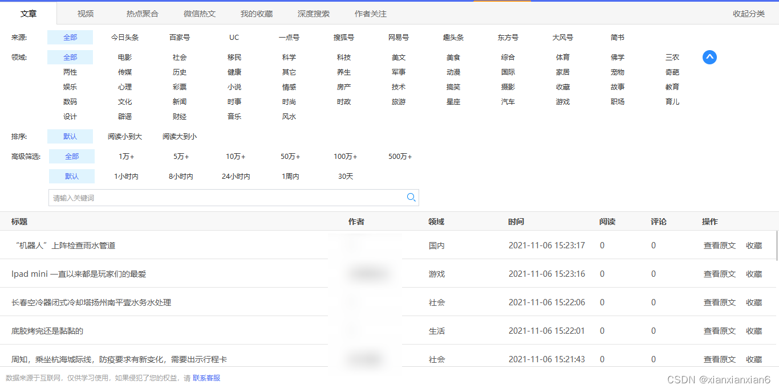Screen dimensions: 779x389
Task: Select the 三农 domain
Action: (x=672, y=58)
